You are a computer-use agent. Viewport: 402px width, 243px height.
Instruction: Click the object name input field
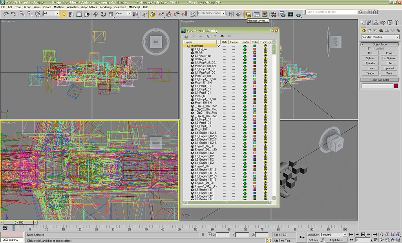pos(377,86)
